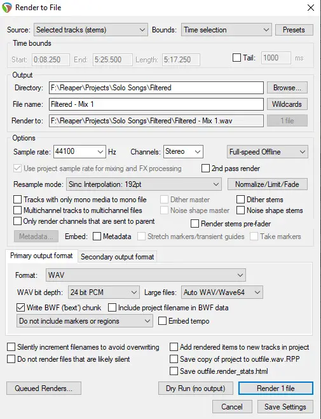Open the Source dropdown showing Selected tracks (stems)
Image resolution: width=321 pixels, height=419 pixels.
90,30
